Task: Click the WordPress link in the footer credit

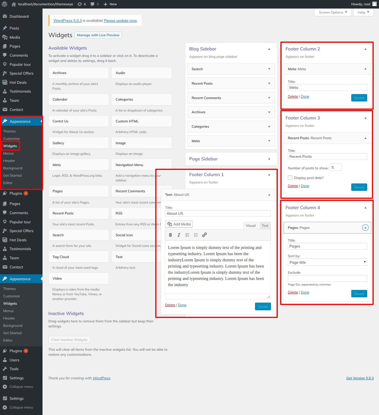Action: tap(102, 378)
